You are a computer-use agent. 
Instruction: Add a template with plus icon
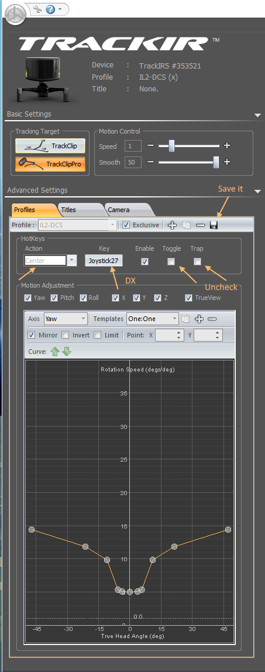coord(199,319)
